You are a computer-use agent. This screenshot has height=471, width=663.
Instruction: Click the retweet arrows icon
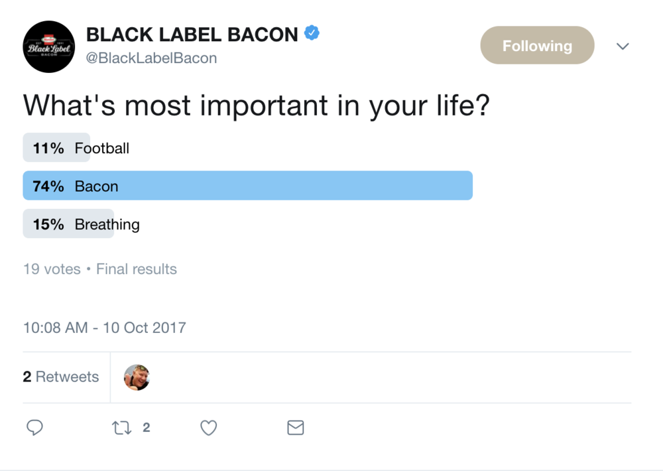pos(121,428)
